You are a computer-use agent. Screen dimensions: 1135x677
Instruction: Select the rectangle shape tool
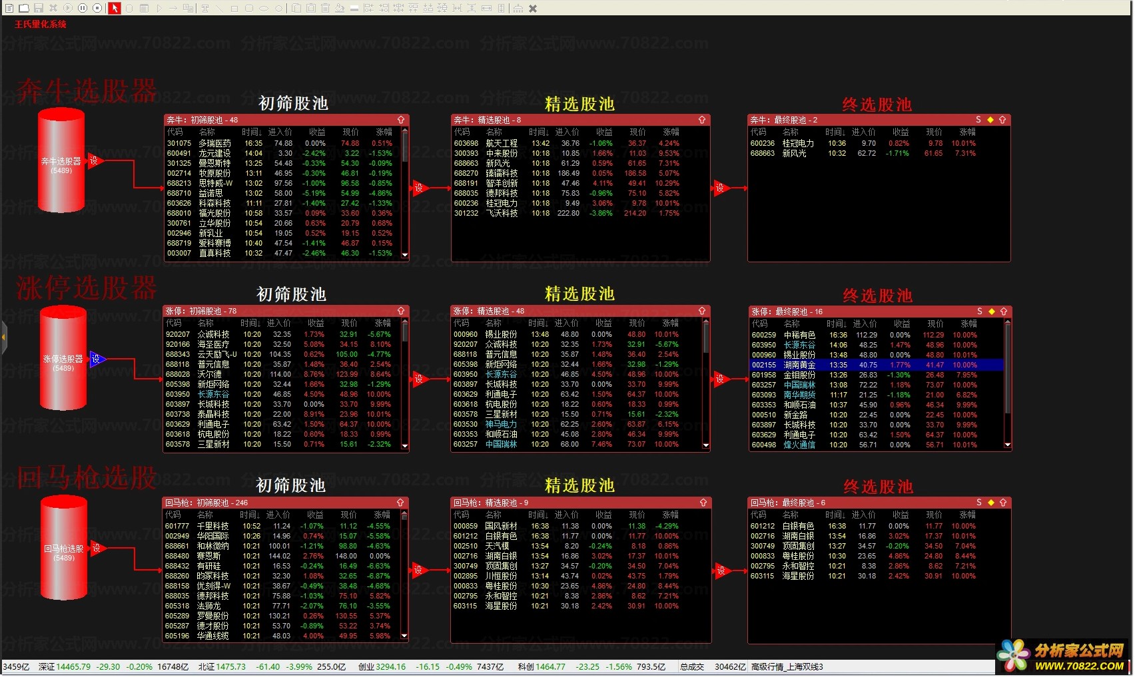(234, 8)
